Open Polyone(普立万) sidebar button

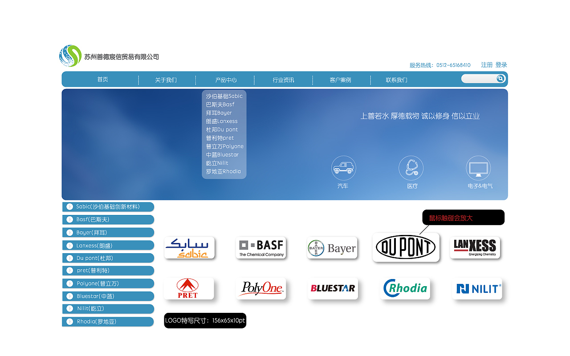tap(108, 283)
